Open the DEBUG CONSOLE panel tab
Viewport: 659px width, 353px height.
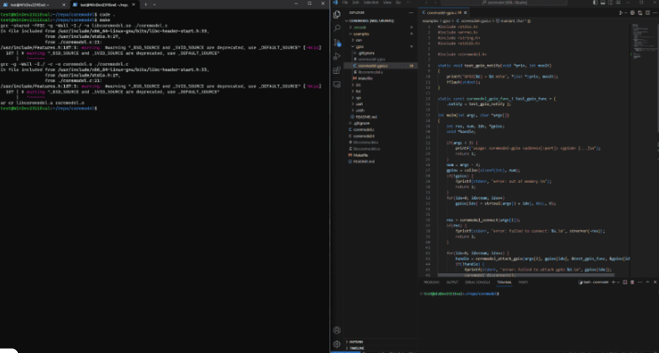click(x=477, y=283)
